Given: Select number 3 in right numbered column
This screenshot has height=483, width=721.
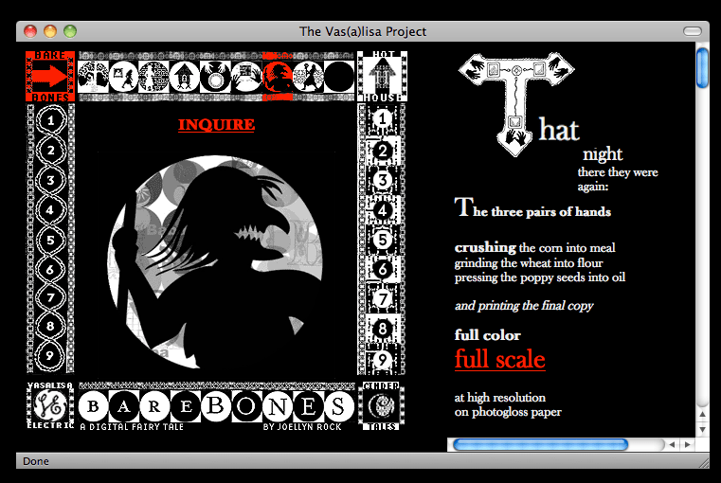Looking at the screenshot, I should (x=381, y=179).
